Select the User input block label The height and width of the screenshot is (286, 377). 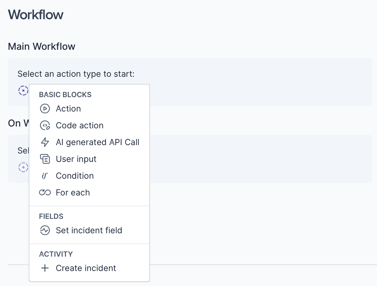[76, 159]
